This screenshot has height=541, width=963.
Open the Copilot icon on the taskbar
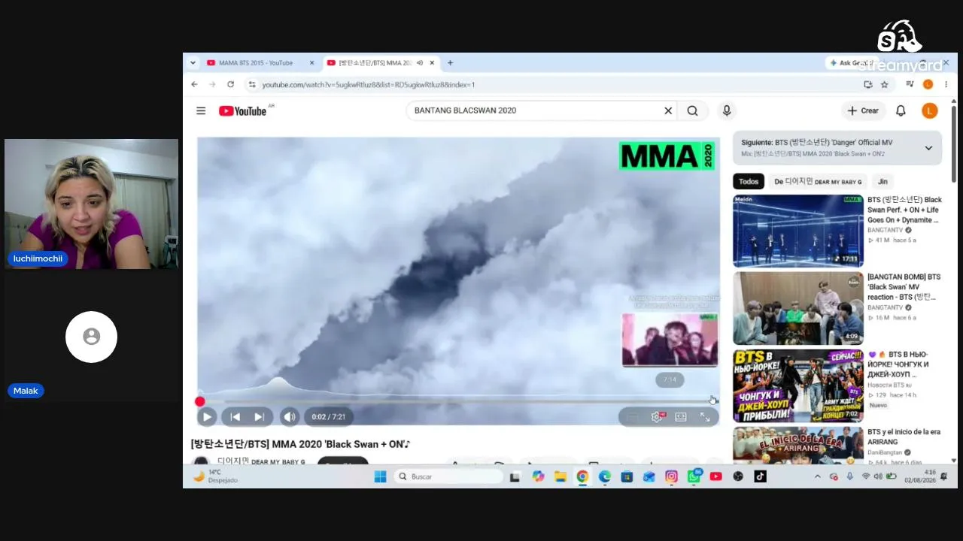click(538, 476)
